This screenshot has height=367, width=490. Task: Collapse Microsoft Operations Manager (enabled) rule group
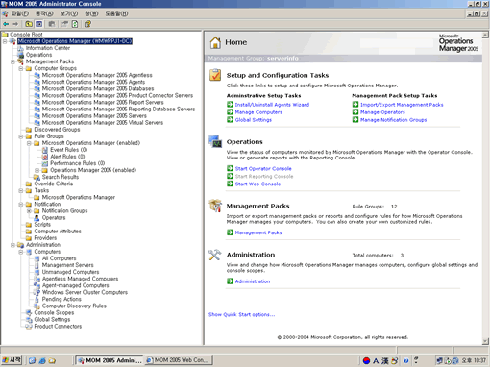tap(29, 143)
